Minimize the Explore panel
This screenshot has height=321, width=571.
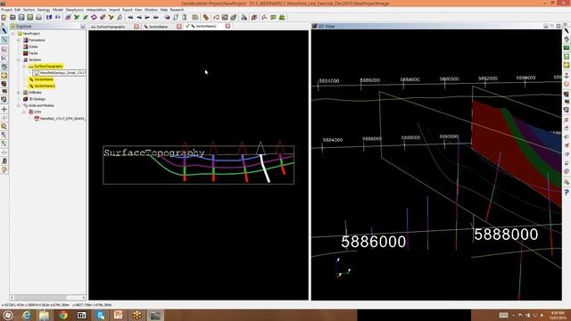coord(83,27)
